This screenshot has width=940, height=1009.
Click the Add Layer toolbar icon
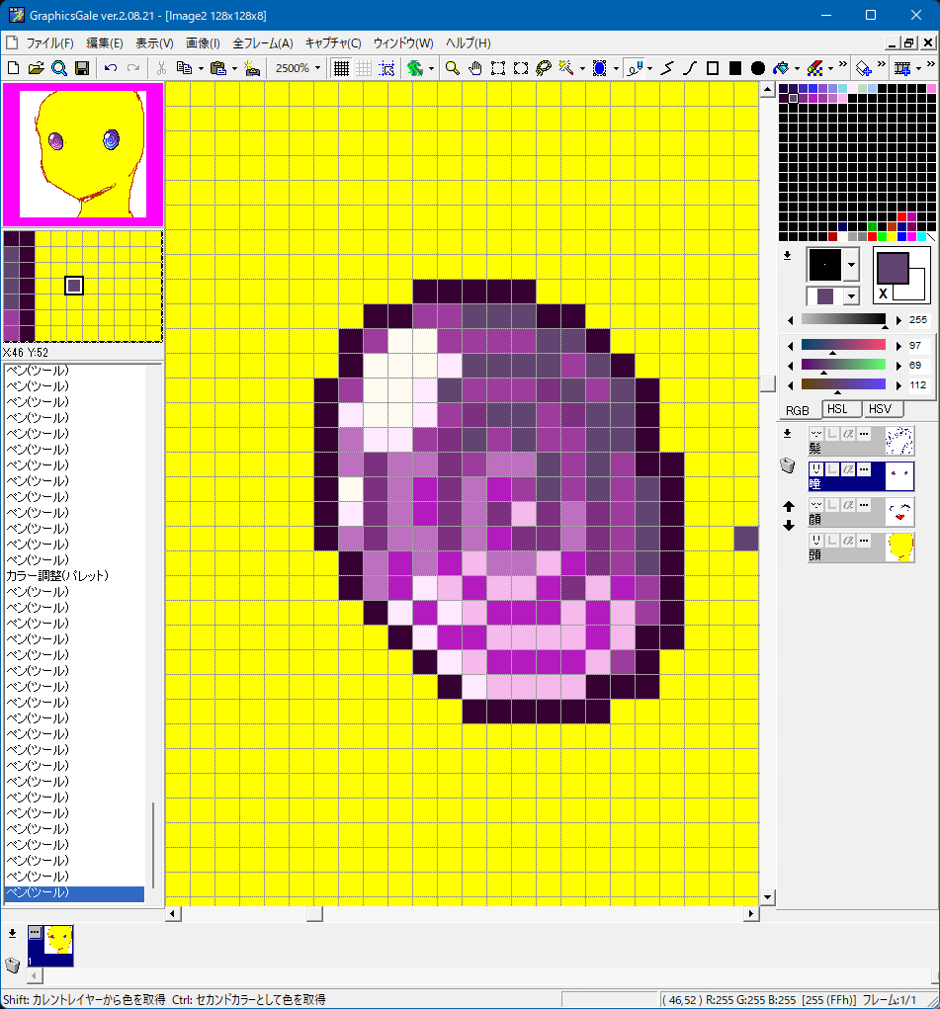click(x=863, y=68)
